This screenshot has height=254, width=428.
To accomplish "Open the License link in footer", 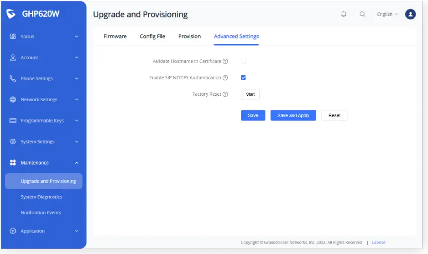I will click(378, 243).
